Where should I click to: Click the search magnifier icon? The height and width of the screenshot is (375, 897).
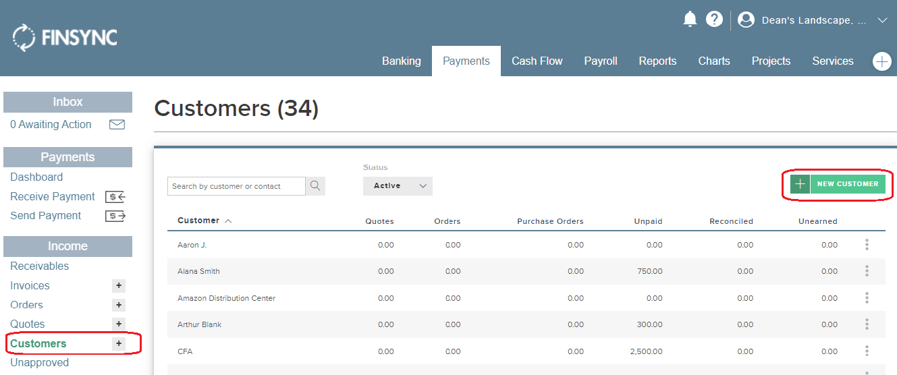coord(315,186)
